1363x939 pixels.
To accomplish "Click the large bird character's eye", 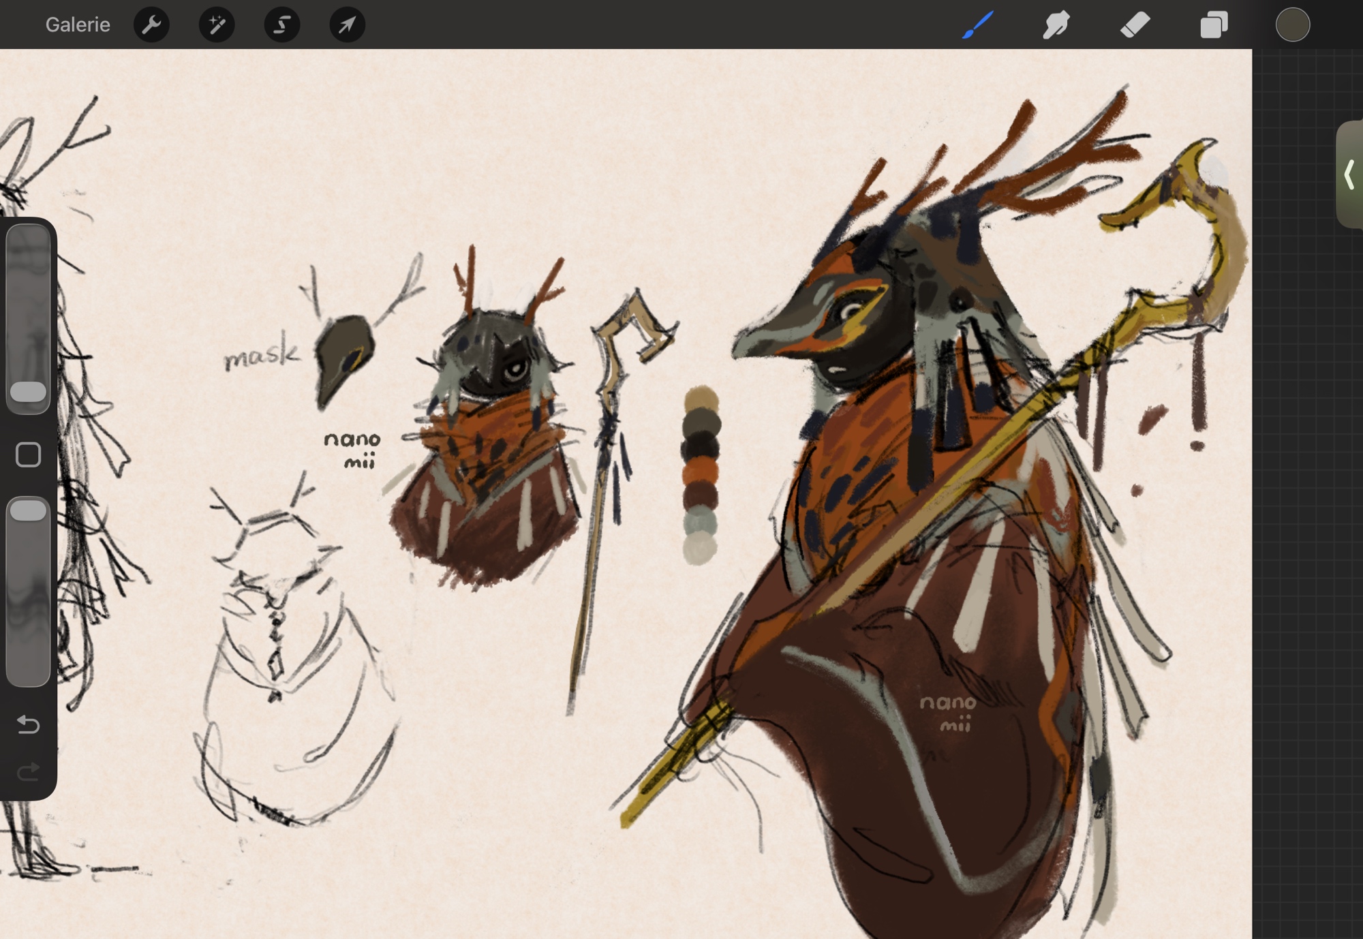I will tap(851, 313).
